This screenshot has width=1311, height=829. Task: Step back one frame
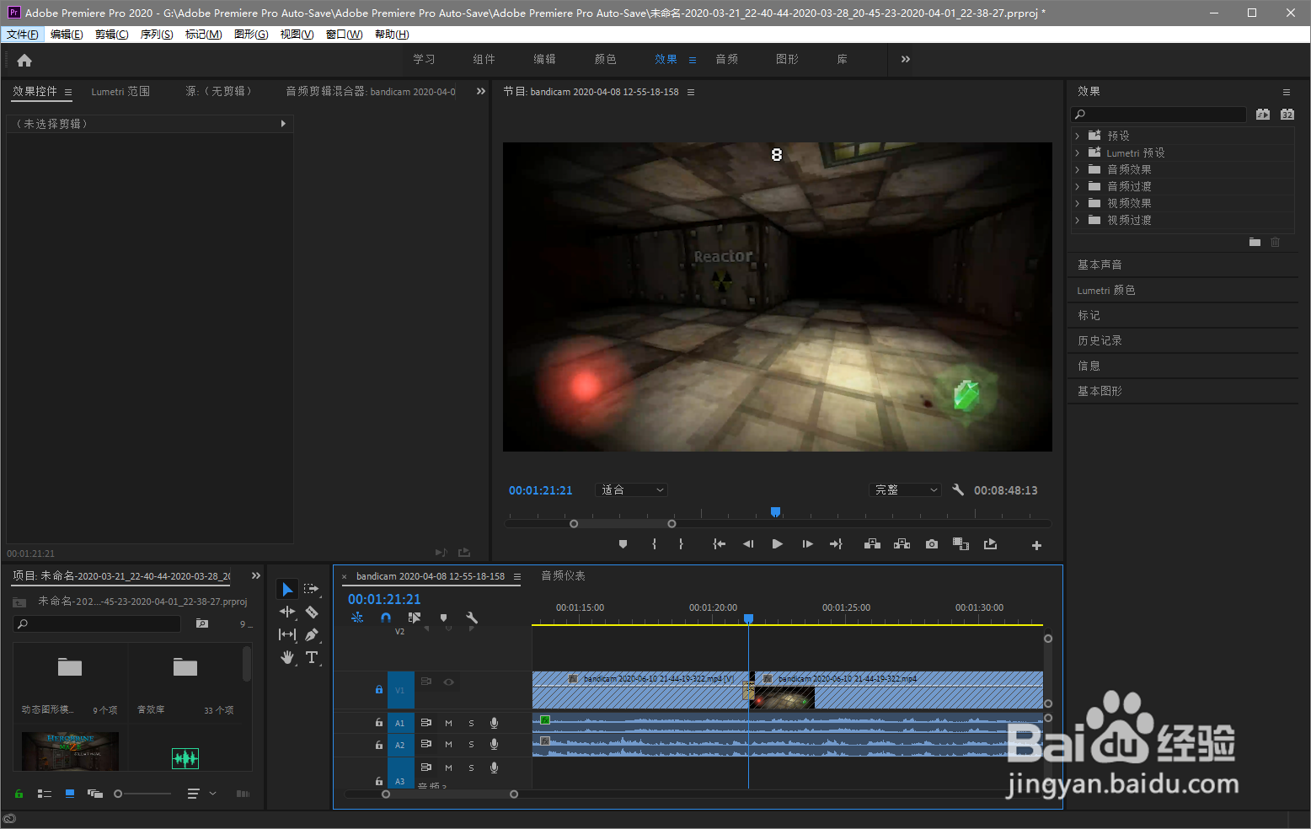point(748,544)
